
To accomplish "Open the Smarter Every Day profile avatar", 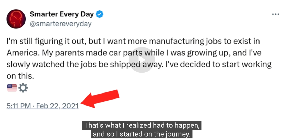I will (16, 19).
